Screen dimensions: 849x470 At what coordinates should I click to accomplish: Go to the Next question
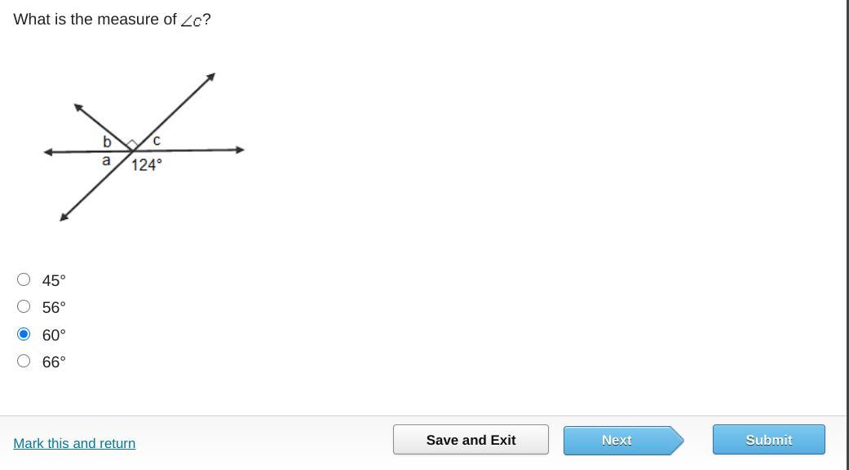(617, 440)
